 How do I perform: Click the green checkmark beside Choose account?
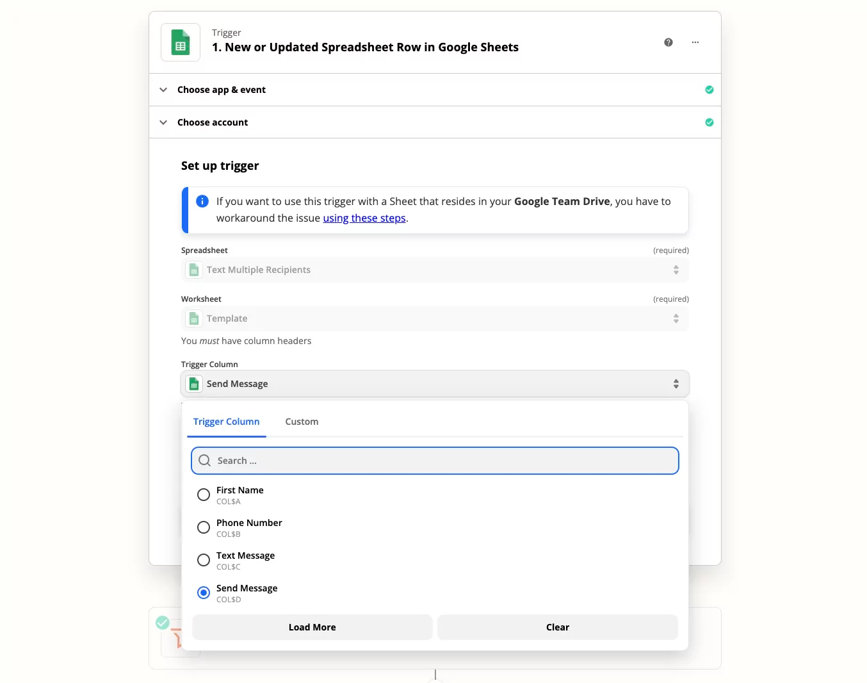point(709,122)
